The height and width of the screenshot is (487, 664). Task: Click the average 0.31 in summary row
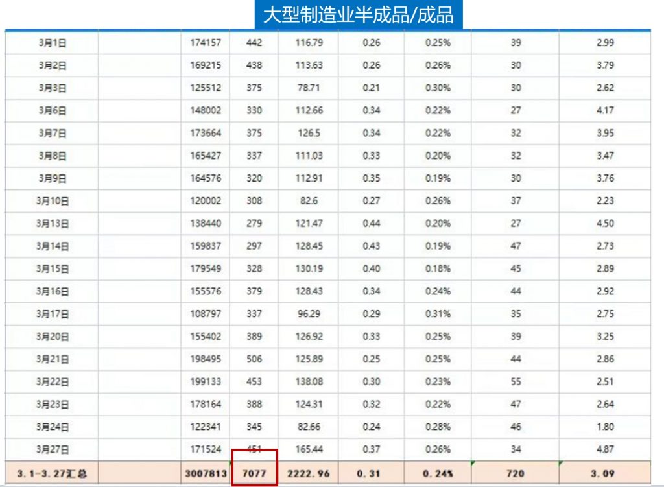(x=368, y=473)
